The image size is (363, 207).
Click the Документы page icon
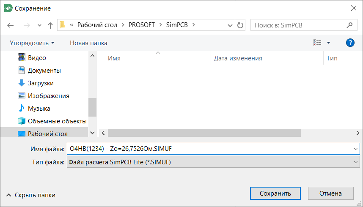click(x=22, y=70)
